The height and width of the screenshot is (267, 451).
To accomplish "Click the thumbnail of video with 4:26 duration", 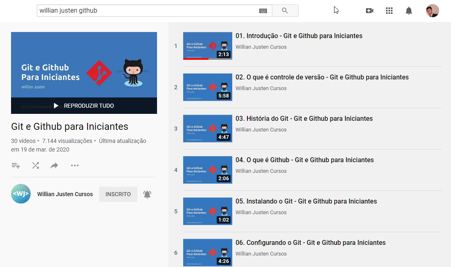I will [208, 253].
